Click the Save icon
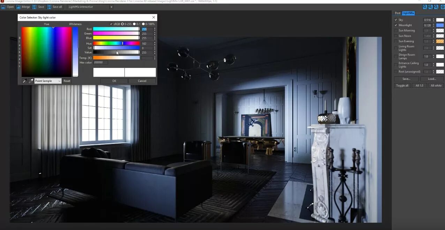The image size is (445, 230). click(35, 7)
